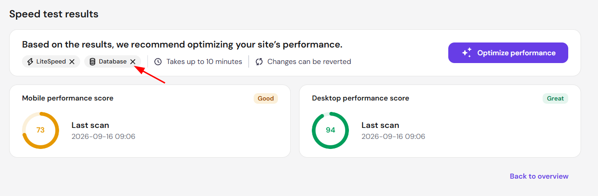Click the LiteSpeed chip label
This screenshot has width=598, height=196.
(51, 62)
